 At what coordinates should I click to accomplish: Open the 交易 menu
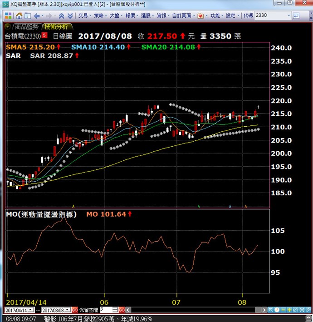point(83,15)
